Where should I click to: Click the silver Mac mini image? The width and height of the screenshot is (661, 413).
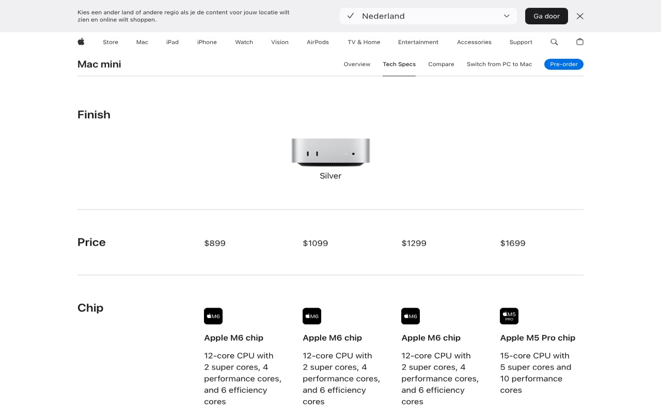point(330,152)
